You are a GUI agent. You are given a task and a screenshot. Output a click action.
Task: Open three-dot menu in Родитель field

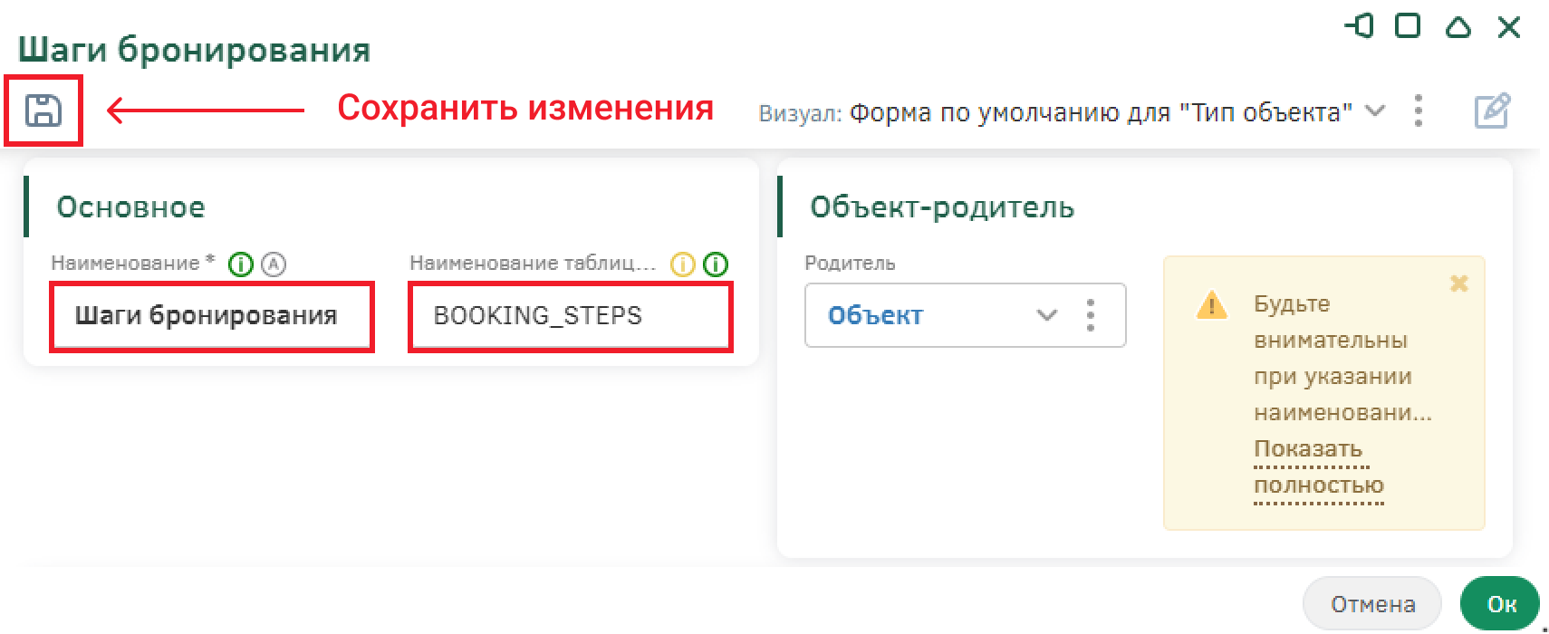[1091, 315]
